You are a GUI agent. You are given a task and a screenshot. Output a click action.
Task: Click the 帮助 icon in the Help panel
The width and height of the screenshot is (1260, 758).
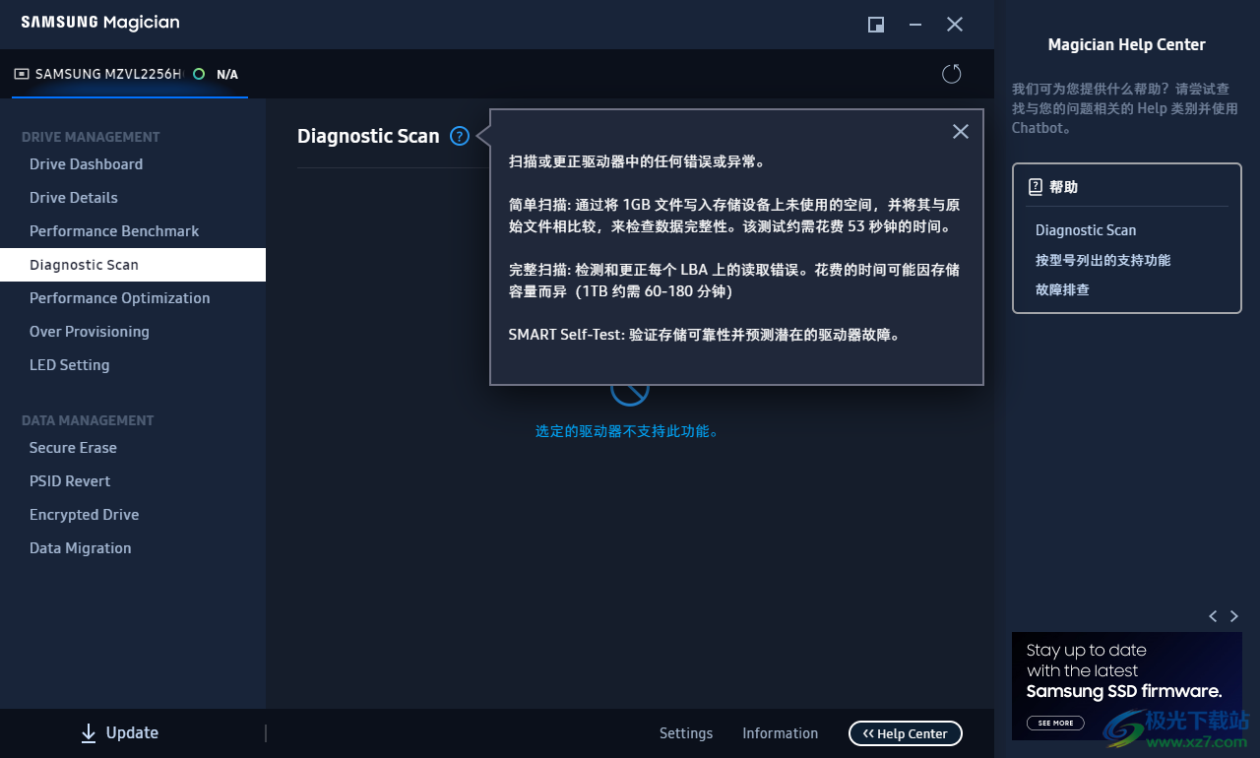click(x=1037, y=186)
